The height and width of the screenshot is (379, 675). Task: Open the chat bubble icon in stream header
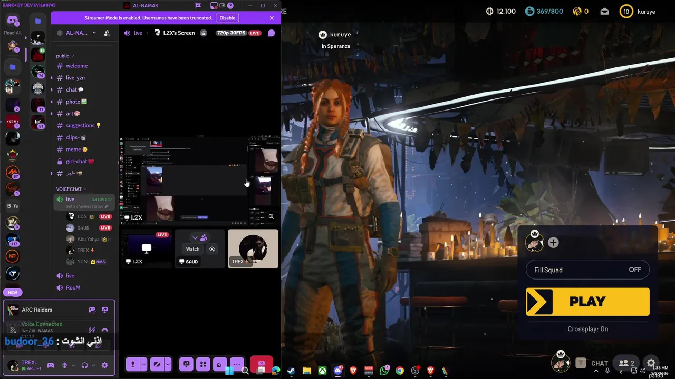(x=271, y=33)
